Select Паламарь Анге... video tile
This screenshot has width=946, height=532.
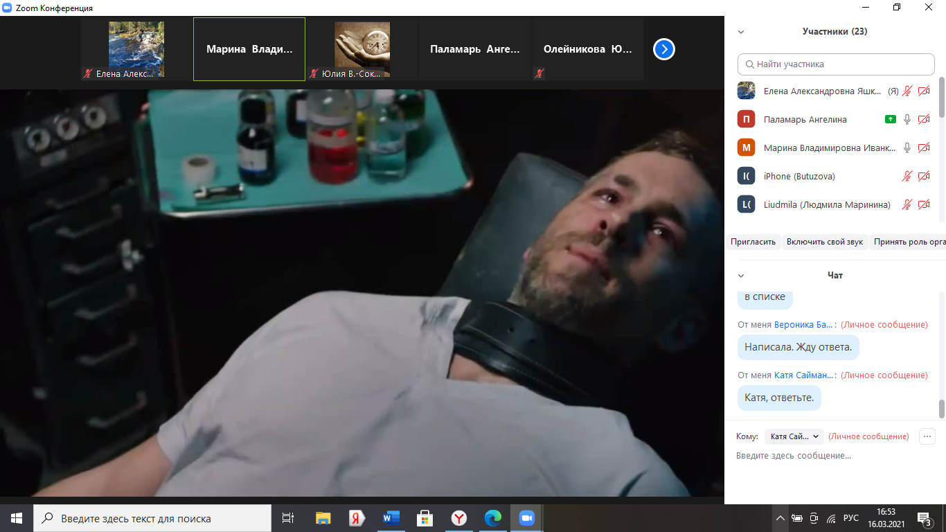pyautogui.click(x=475, y=49)
